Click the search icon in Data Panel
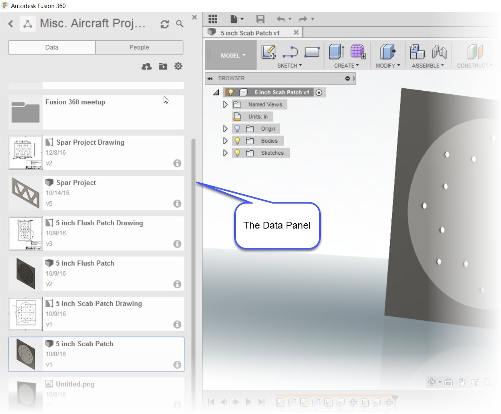This screenshot has height=414, width=501. (180, 24)
